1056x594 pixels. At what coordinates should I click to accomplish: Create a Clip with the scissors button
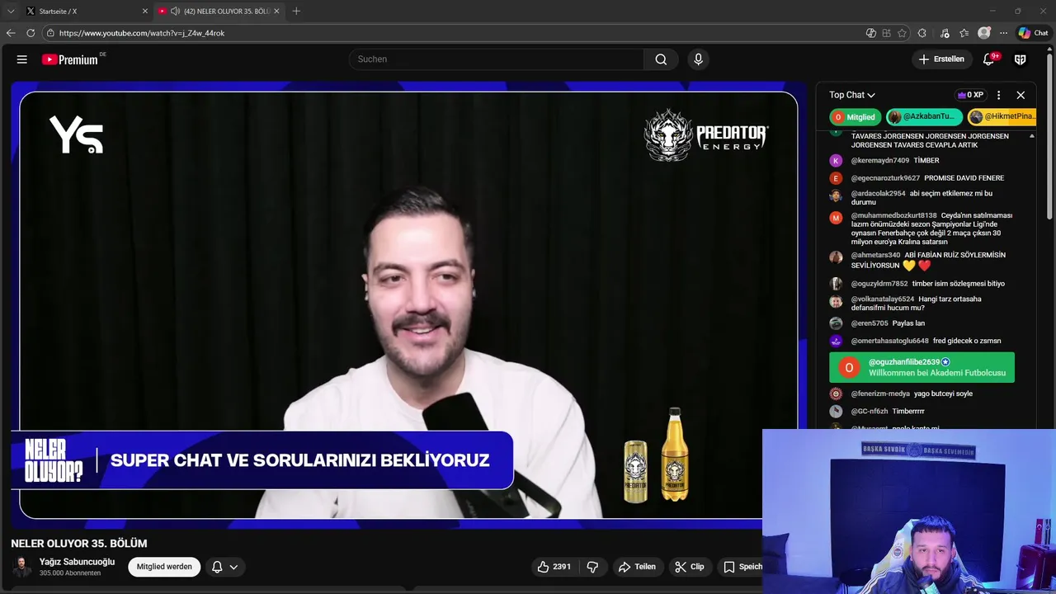click(x=690, y=567)
